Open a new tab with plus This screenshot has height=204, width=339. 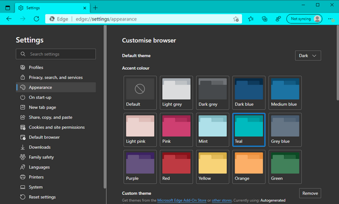[x=95, y=8]
